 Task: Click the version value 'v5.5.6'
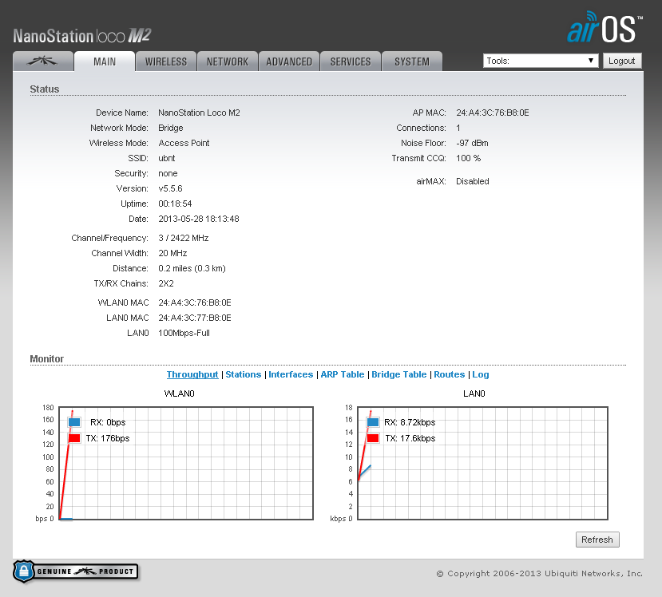(171, 188)
